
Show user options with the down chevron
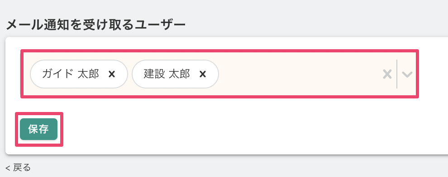[407, 75]
